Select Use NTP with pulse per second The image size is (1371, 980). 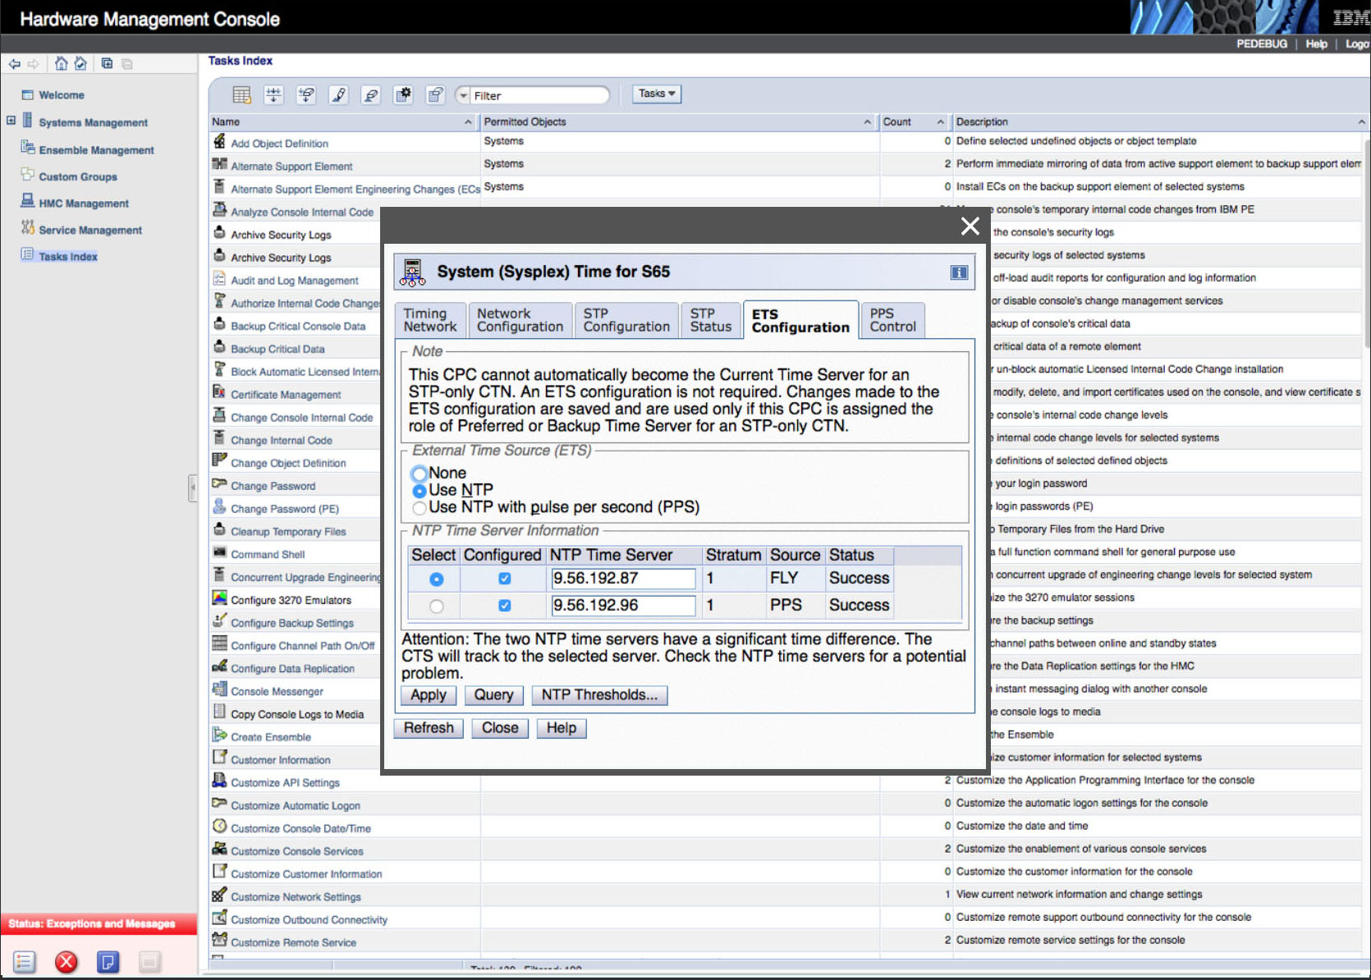(x=420, y=508)
